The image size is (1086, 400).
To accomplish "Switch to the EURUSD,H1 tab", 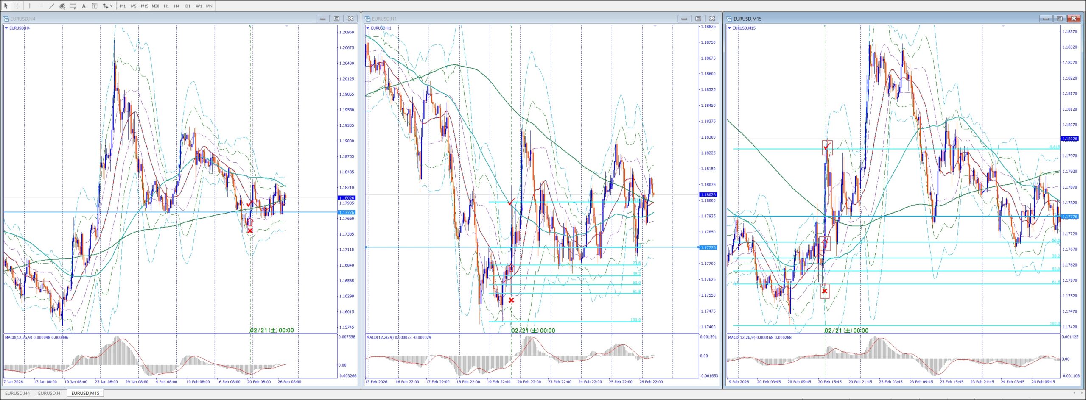I will (50, 393).
